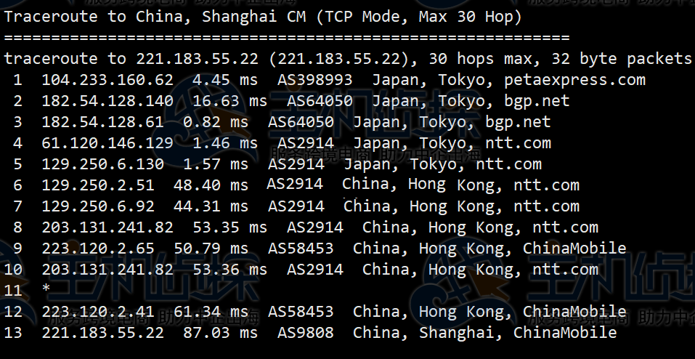The width and height of the screenshot is (695, 359).
Task: Click the 182.54.128.140 address on hop 2
Action: pyautogui.click(x=107, y=101)
